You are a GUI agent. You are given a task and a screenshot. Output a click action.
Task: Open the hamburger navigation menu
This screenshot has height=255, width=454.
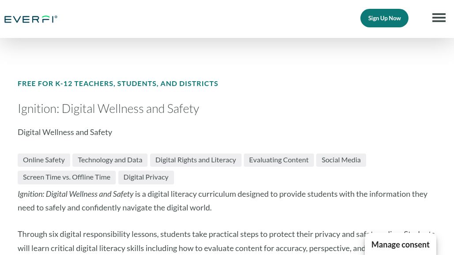tap(439, 18)
